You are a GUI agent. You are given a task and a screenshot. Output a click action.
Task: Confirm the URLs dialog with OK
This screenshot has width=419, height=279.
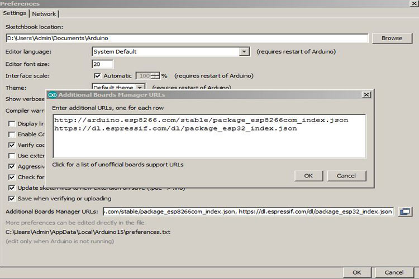pos(308,176)
